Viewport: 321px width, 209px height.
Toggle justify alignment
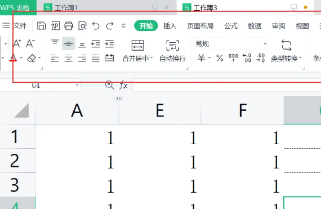[x=96, y=59]
